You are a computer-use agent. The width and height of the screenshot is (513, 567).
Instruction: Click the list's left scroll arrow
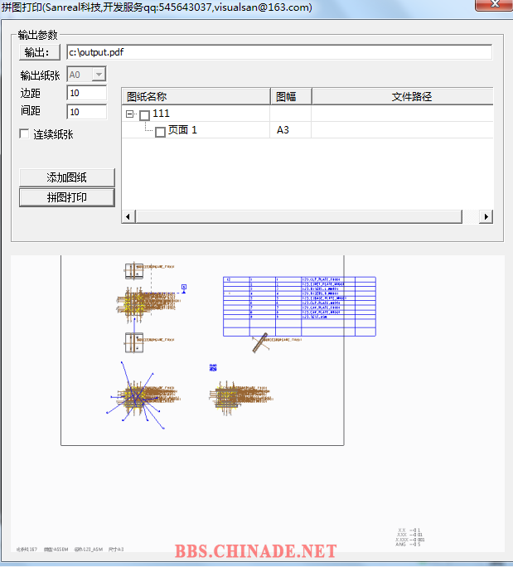click(128, 216)
